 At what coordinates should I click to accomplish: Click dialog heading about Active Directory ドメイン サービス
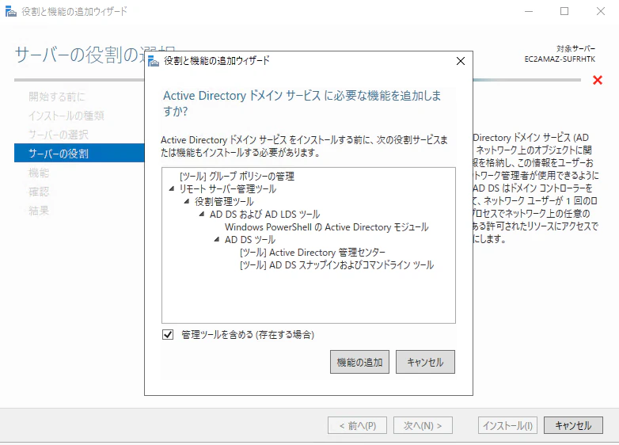(x=302, y=104)
